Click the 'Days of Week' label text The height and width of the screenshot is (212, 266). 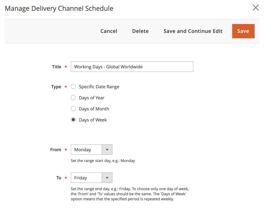93,120
